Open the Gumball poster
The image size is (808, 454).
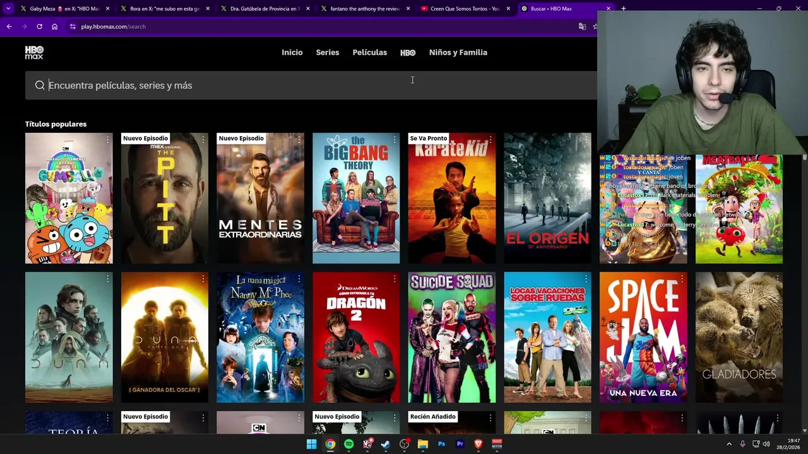pos(69,198)
